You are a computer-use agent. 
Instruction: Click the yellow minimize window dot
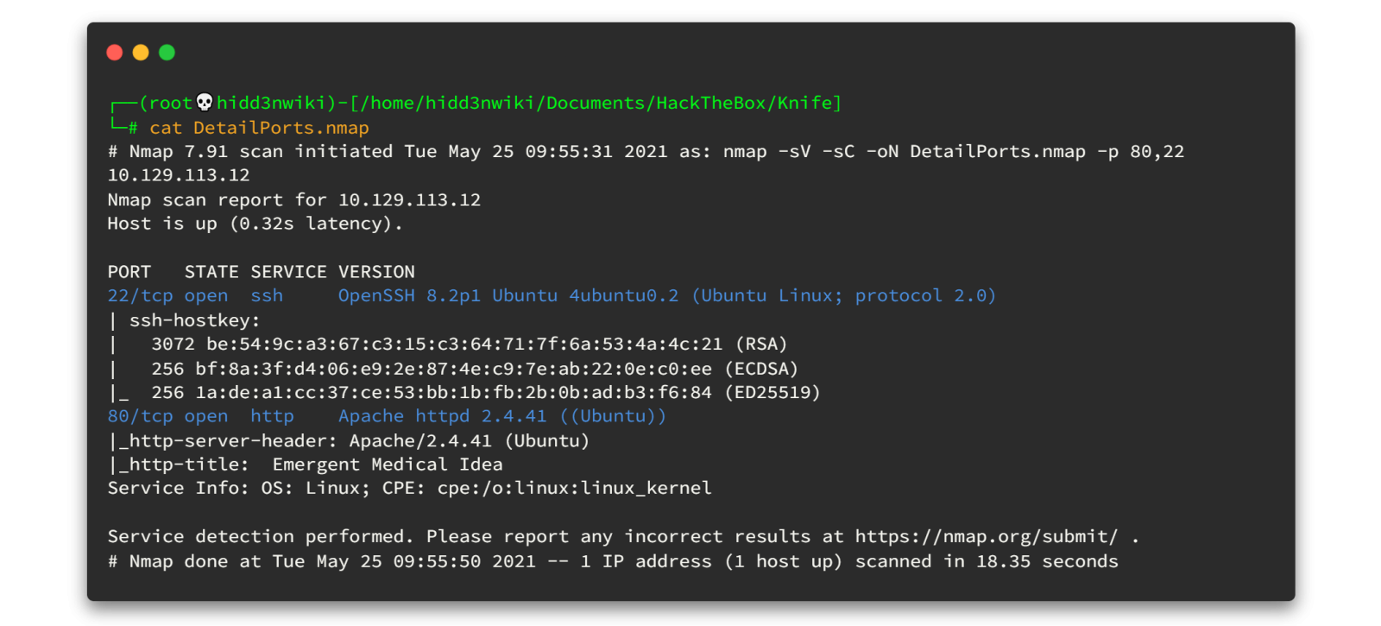[141, 53]
